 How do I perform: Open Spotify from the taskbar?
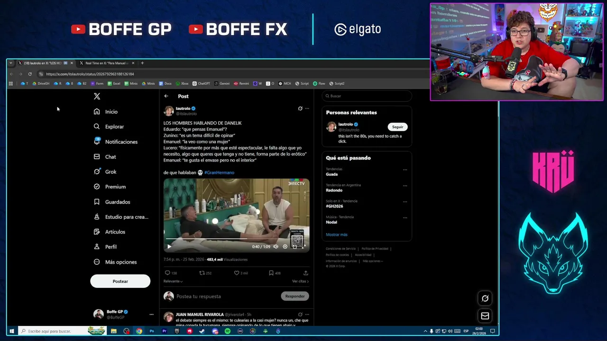pyautogui.click(x=228, y=331)
